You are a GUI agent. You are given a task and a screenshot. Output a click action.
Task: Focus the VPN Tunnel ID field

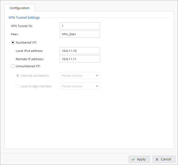[x=80, y=26]
